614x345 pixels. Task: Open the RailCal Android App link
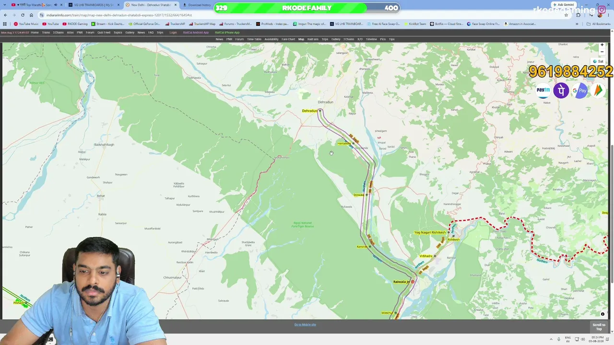click(196, 33)
